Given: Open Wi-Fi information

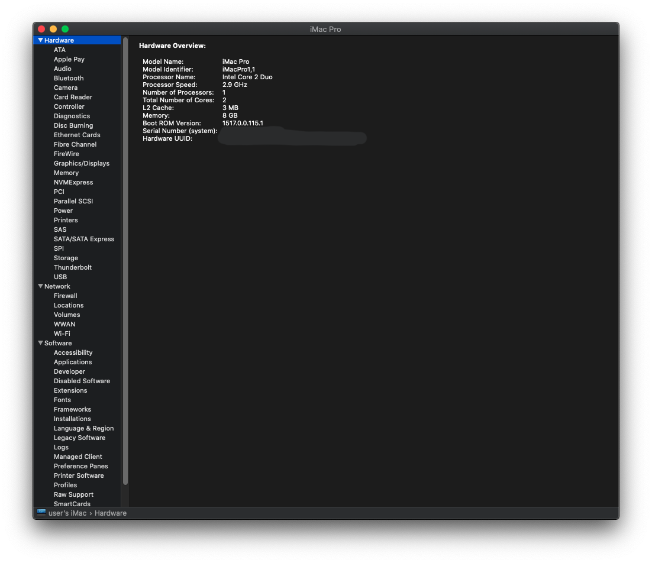Looking at the screenshot, I should click(x=62, y=334).
